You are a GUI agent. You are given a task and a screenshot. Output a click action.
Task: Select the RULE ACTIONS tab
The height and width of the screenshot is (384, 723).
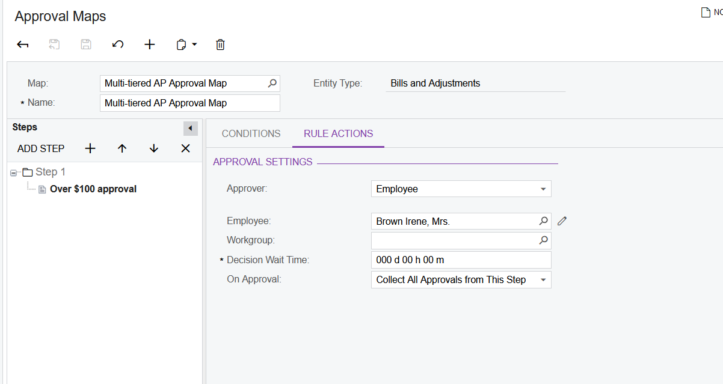(337, 133)
